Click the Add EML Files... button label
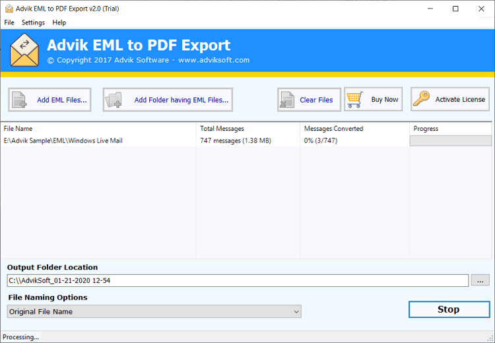 click(x=62, y=100)
